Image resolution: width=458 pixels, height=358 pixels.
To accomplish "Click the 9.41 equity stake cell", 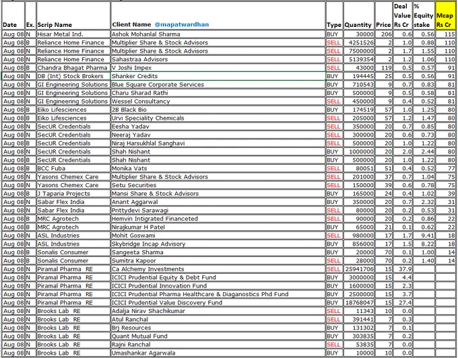I will click(424, 236).
